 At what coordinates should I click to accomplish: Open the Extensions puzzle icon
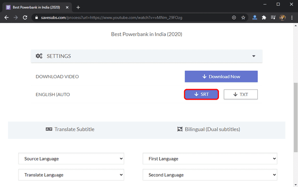(264, 18)
